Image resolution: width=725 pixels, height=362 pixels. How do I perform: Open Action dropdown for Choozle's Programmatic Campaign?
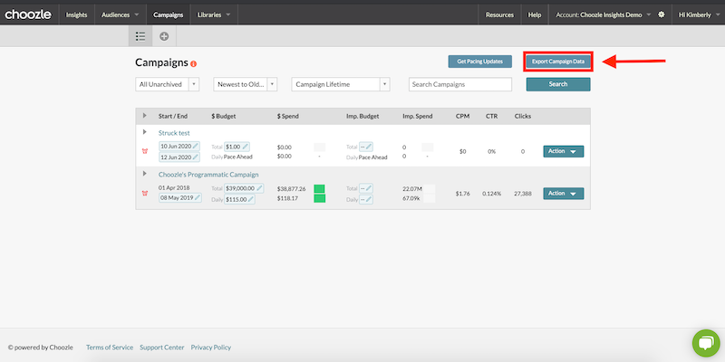coord(563,194)
